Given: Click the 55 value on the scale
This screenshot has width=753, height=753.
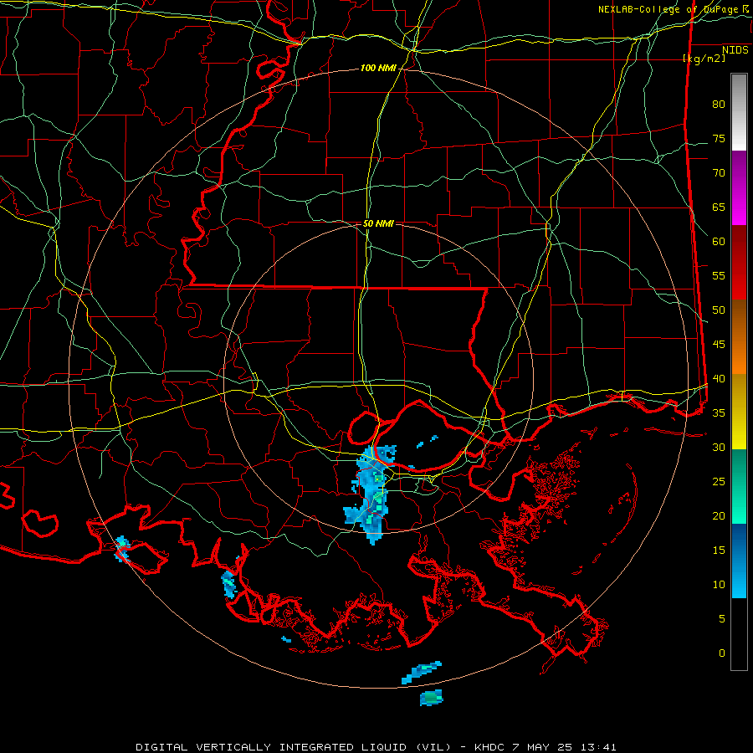Looking at the screenshot, I should [719, 275].
